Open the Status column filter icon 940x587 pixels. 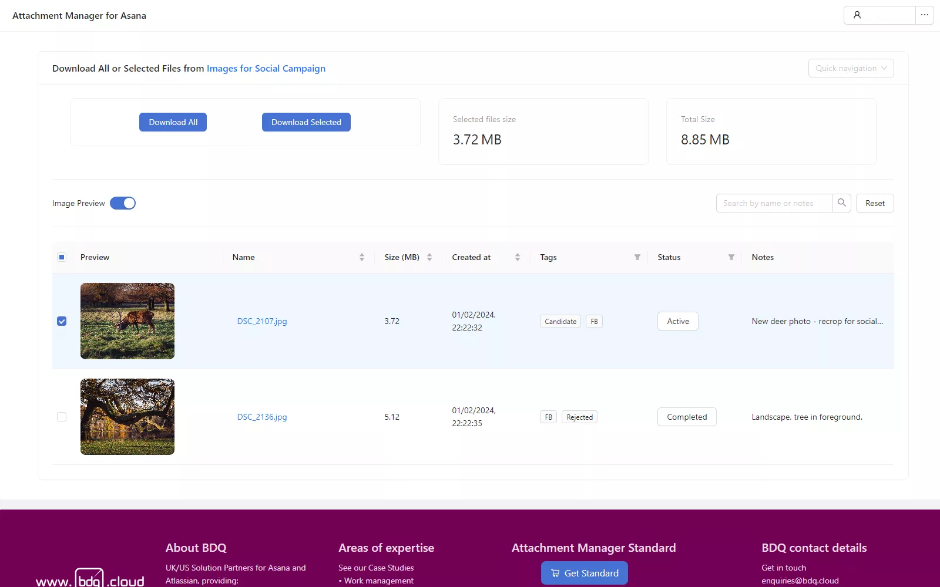pos(731,257)
